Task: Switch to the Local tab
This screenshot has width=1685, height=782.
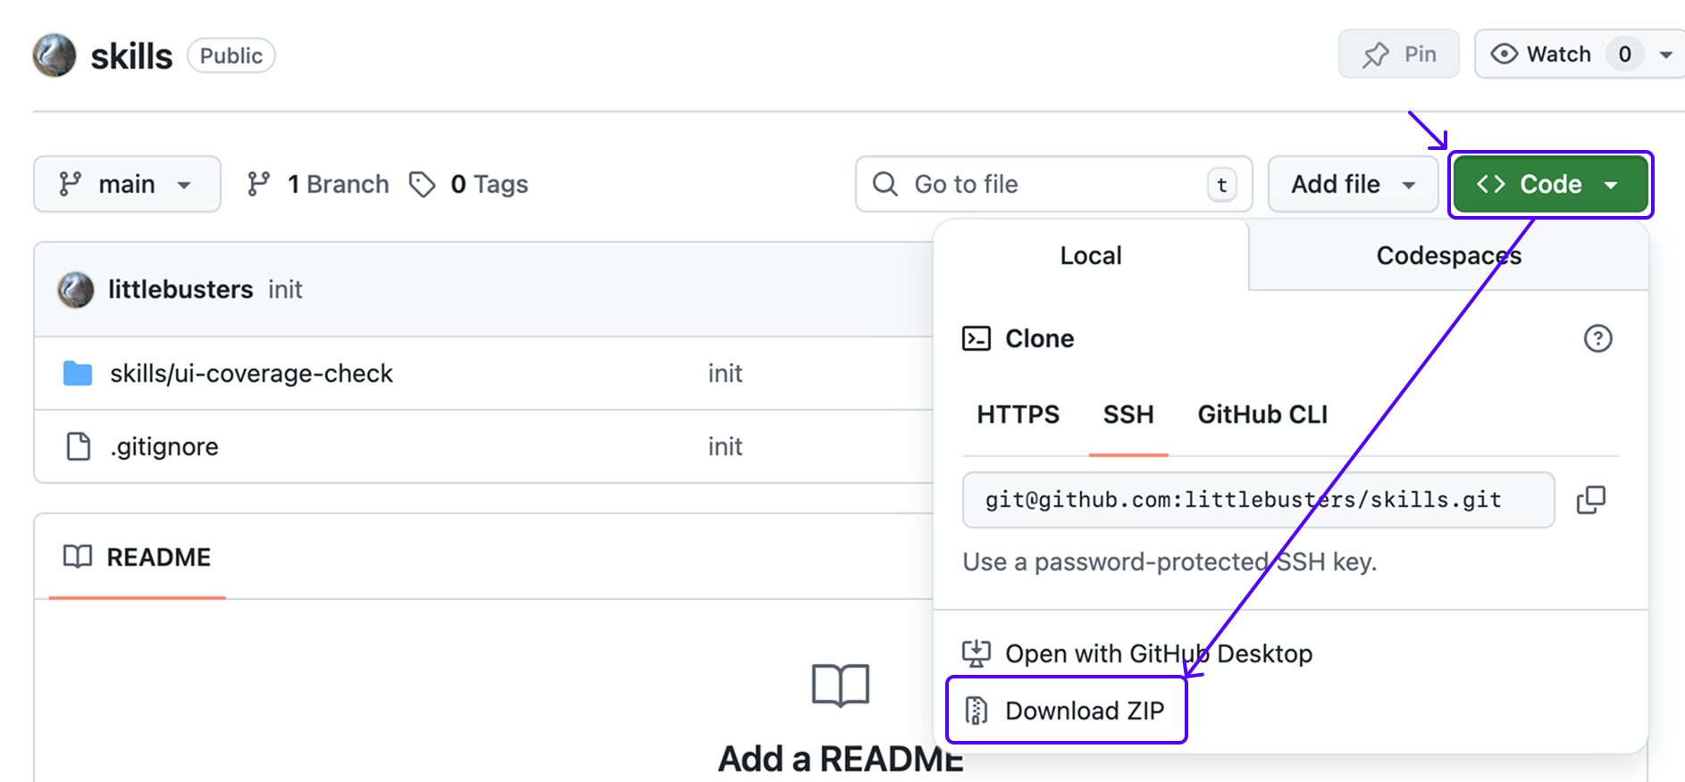Action: tap(1091, 255)
